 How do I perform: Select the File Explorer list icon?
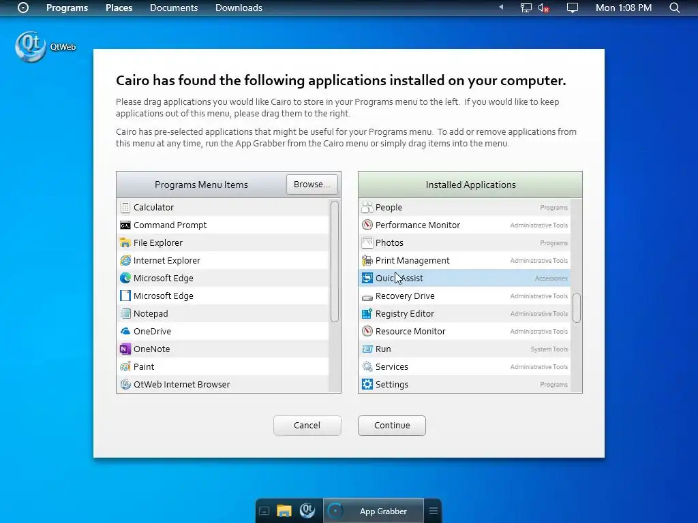pos(125,243)
